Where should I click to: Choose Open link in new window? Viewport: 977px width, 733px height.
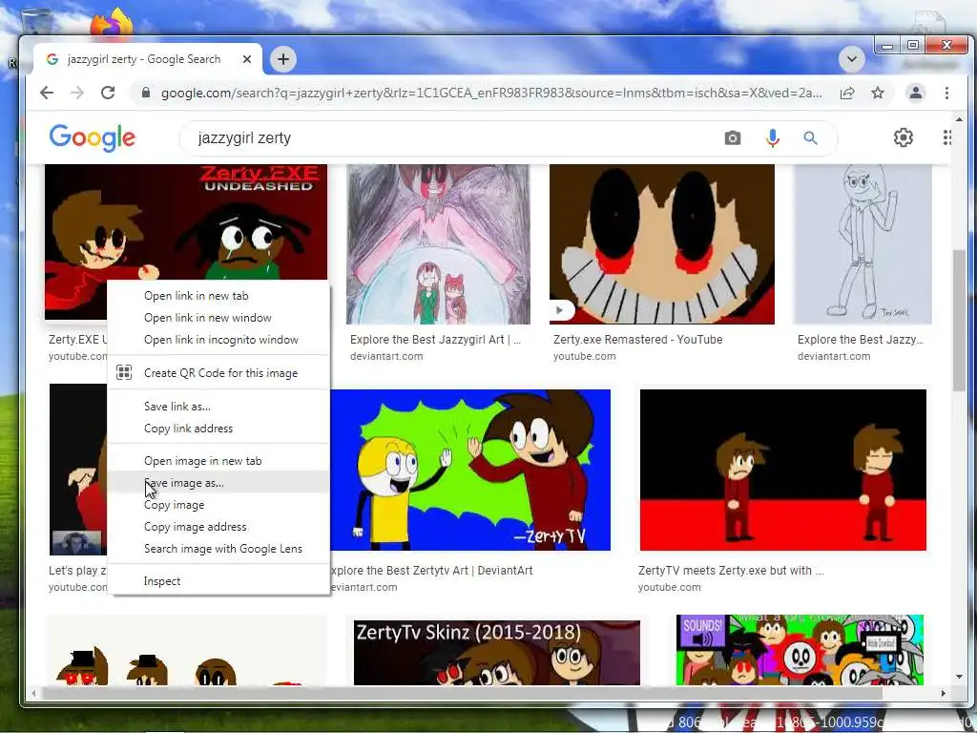point(218,317)
